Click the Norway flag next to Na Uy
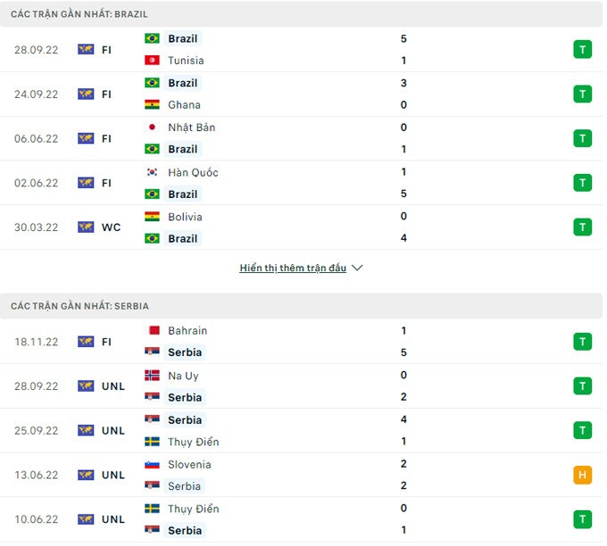 (x=152, y=376)
